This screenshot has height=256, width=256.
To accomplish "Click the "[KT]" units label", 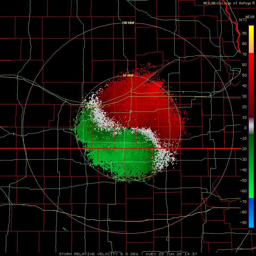I will [243, 20].
